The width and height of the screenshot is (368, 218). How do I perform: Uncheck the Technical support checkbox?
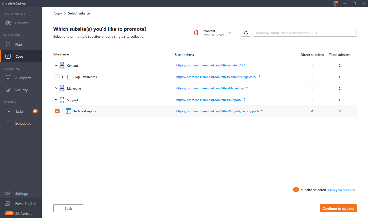[x=57, y=111]
